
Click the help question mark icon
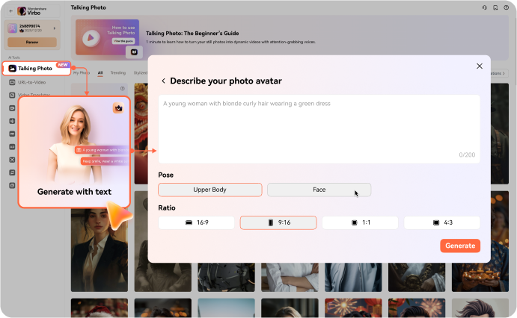[506, 7]
